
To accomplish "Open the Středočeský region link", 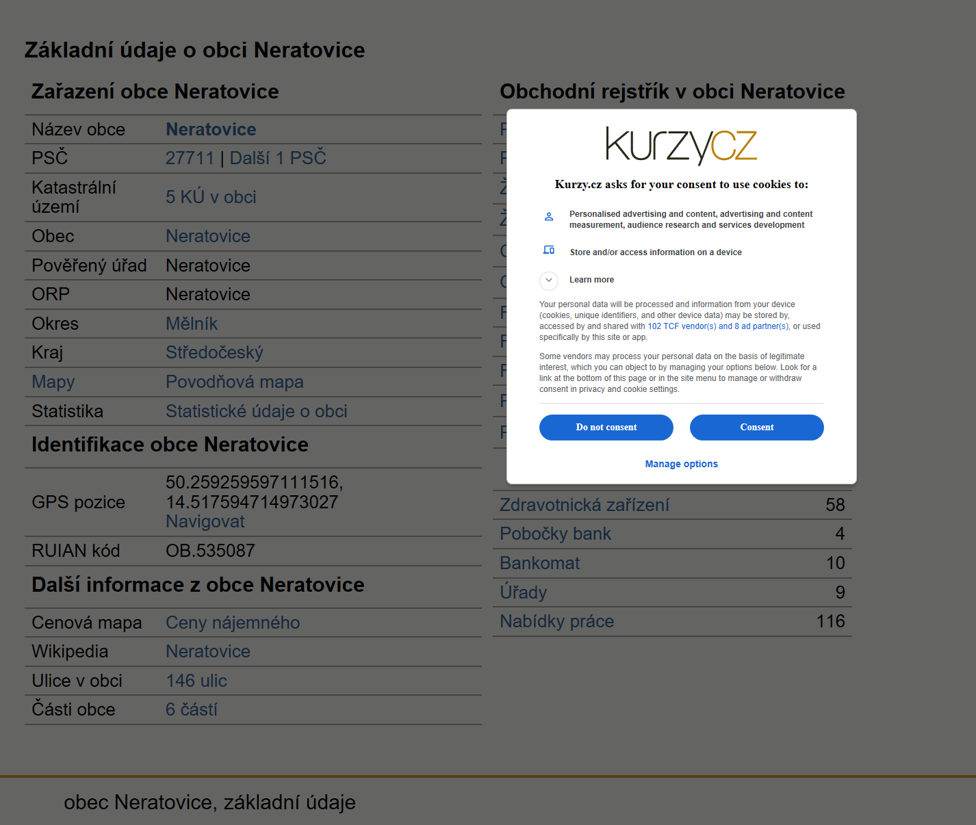I will 214,352.
